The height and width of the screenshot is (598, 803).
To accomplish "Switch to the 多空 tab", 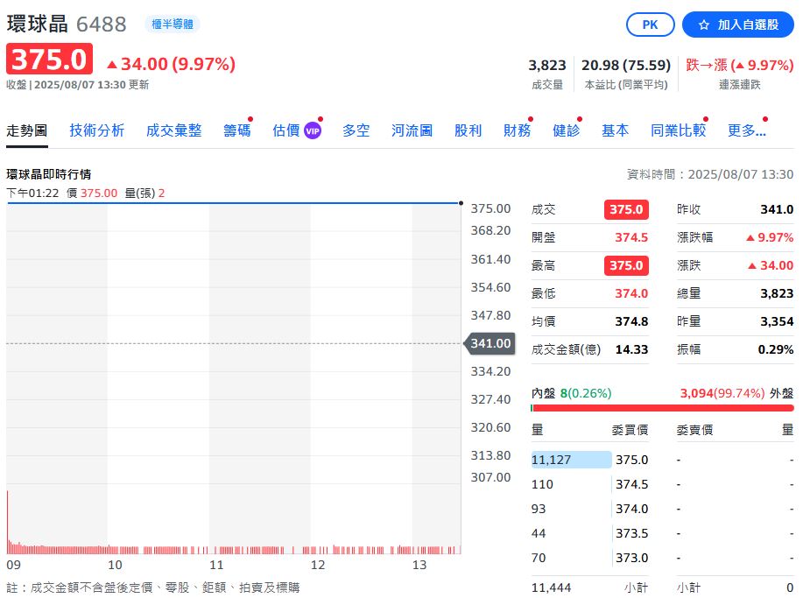I will (356, 130).
